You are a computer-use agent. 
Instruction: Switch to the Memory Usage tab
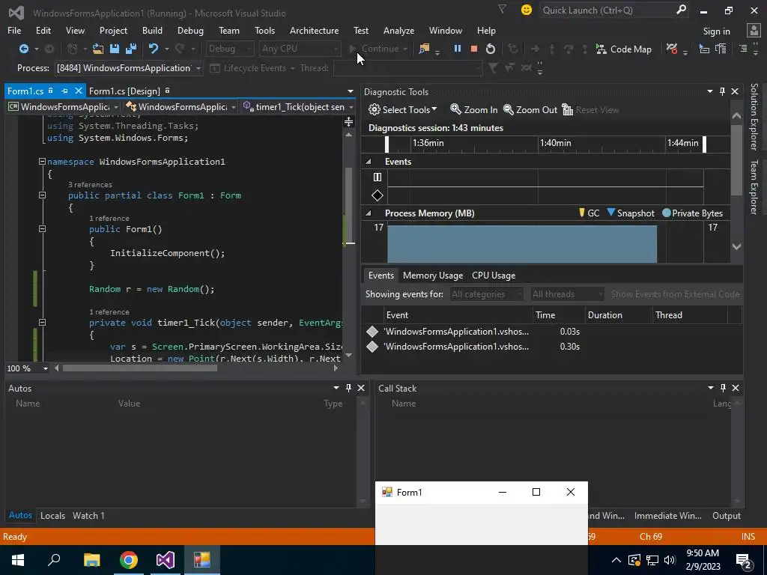click(433, 276)
